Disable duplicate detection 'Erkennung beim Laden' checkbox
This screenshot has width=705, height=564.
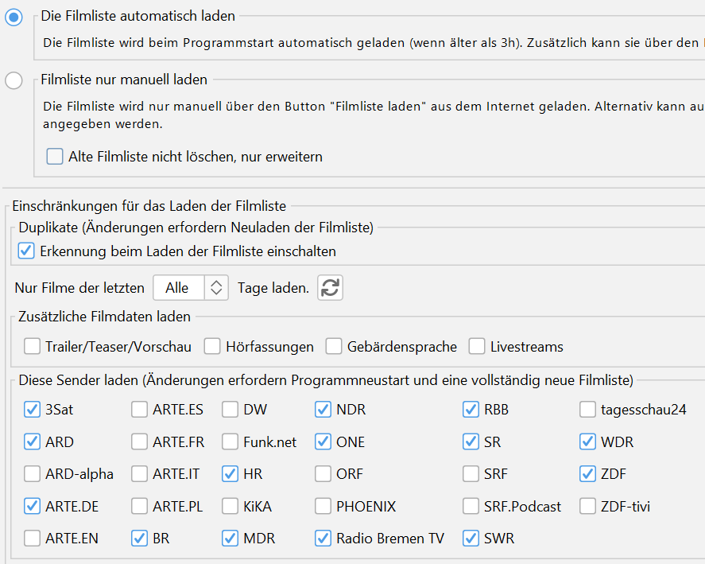click(x=27, y=251)
